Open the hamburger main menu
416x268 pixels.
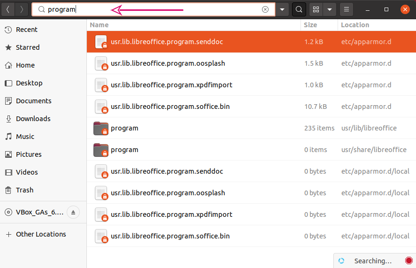pos(346,9)
